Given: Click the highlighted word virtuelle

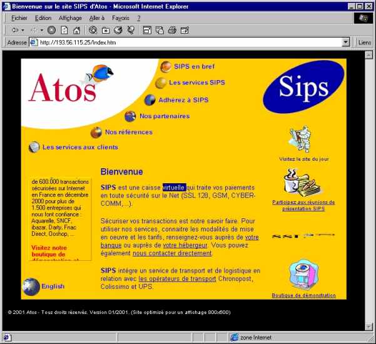Looking at the screenshot, I should coord(175,188).
